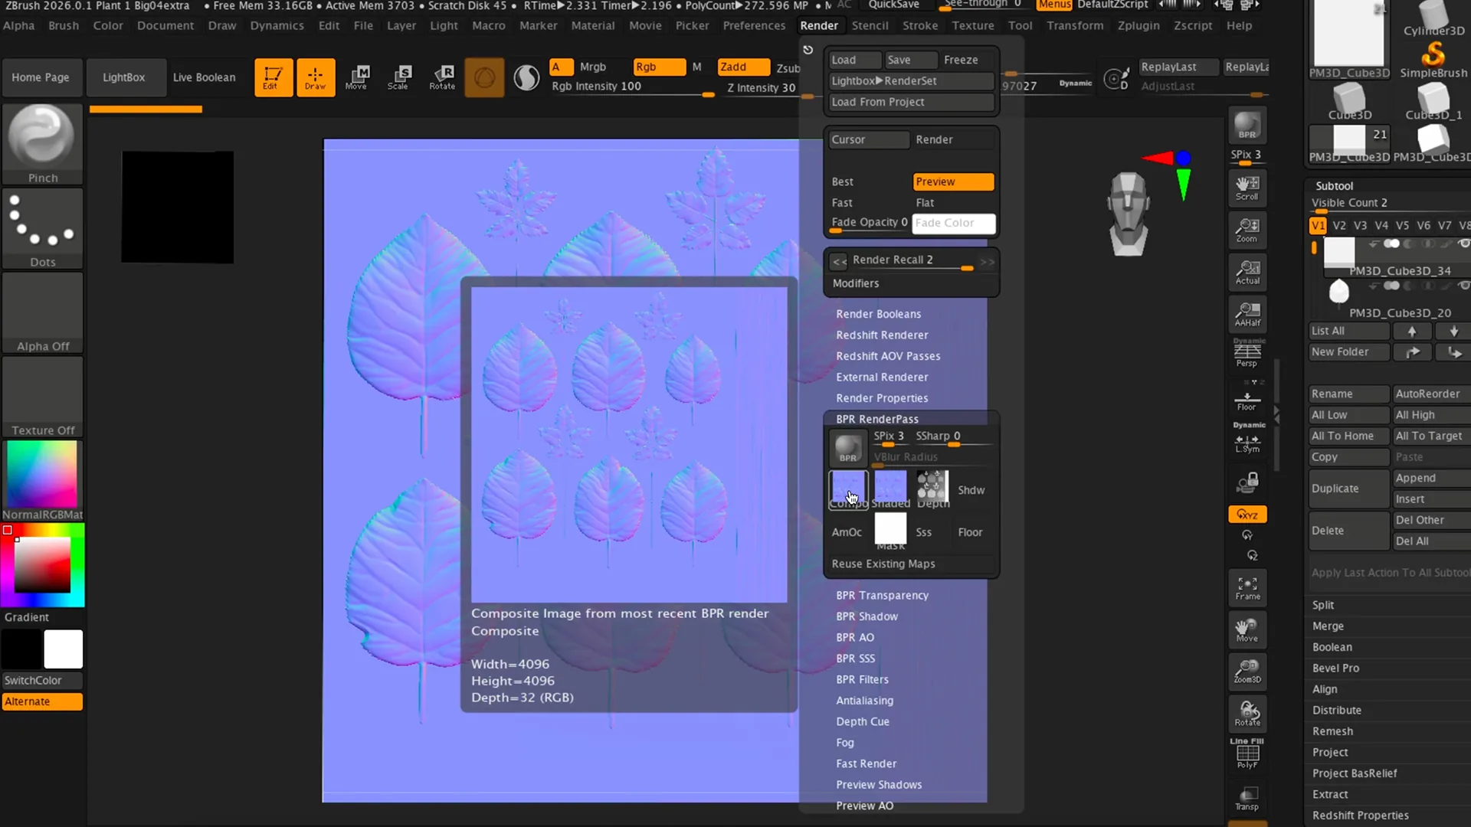Open the Zplugin menu

pos(1138,25)
